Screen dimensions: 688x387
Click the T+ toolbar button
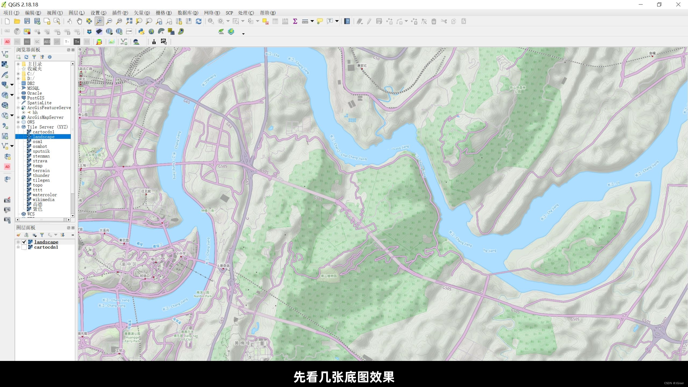point(77,42)
